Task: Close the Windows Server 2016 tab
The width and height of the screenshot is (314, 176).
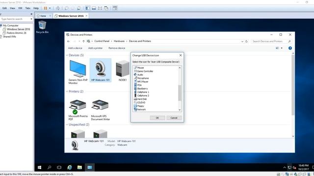Action: [86, 16]
